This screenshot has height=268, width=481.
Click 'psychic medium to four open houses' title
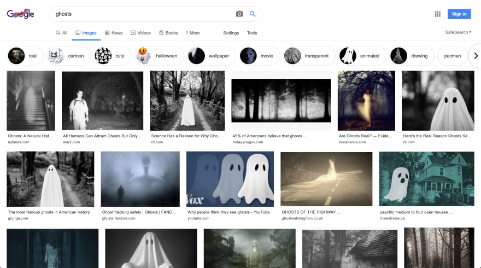[x=417, y=212]
